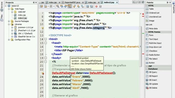Screen dimensions: 175x98
Task: Expand the Source Packages node
Action: pyautogui.click(x=9, y=21)
